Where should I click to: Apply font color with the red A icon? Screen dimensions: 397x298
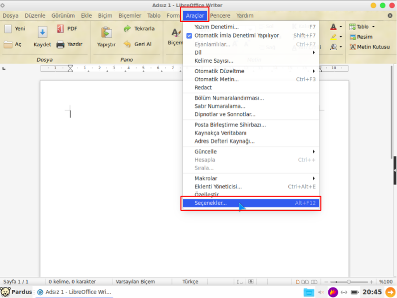coord(333,27)
